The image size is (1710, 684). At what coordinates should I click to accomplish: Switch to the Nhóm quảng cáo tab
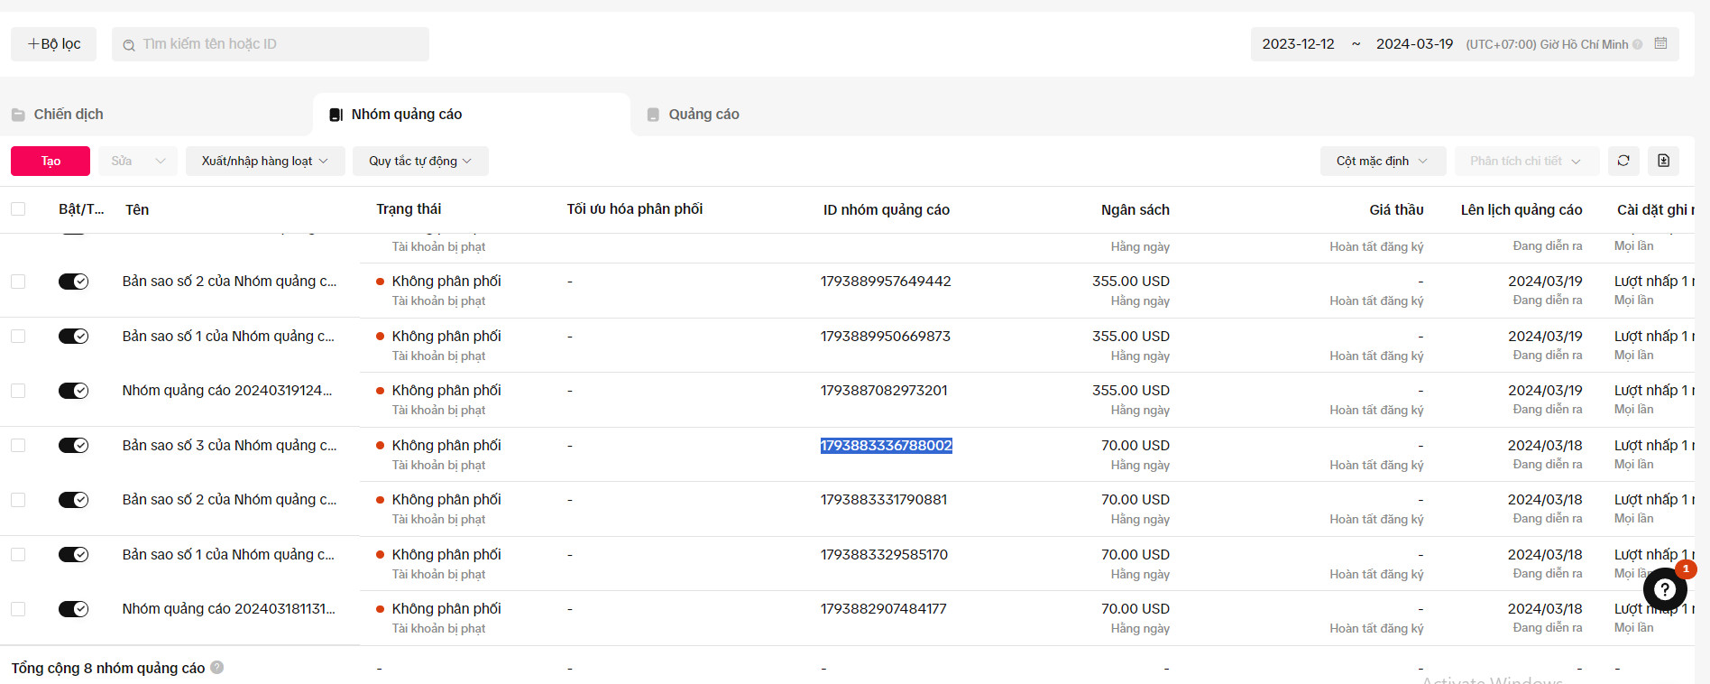(x=407, y=115)
